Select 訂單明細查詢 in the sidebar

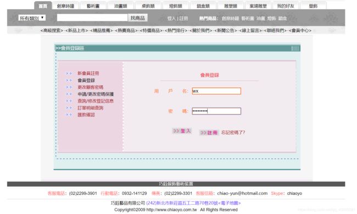pos(91,108)
